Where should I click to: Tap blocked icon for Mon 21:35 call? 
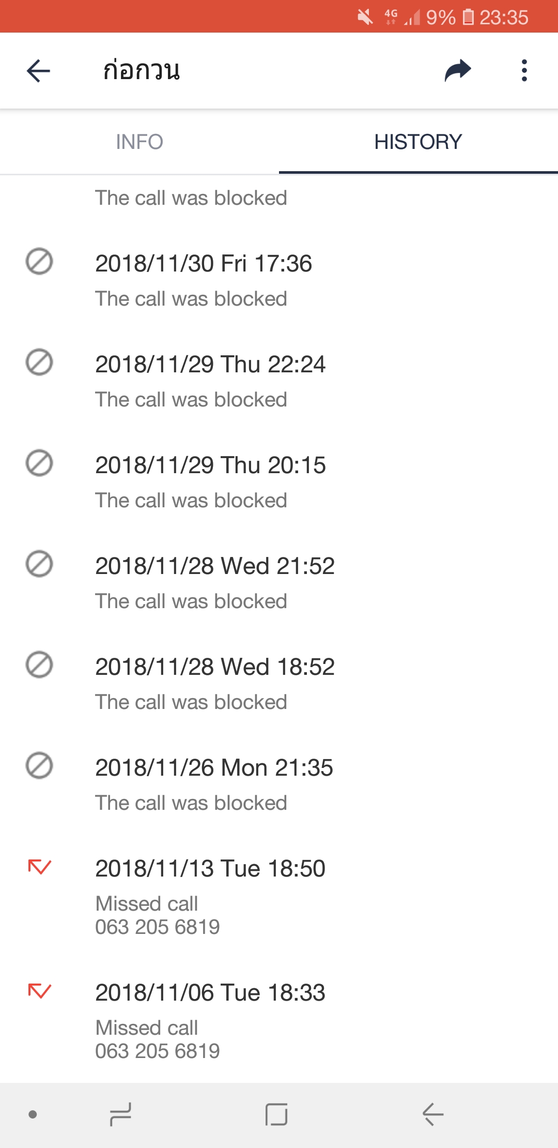point(39,765)
